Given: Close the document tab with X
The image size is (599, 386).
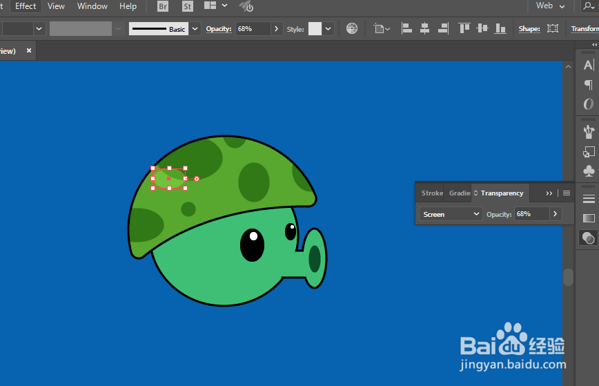Looking at the screenshot, I should pos(29,50).
